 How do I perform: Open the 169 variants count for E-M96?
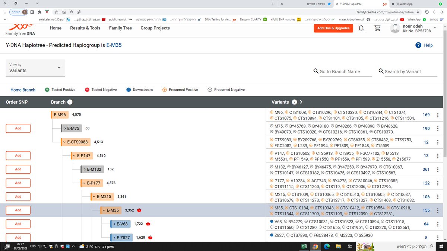click(426, 115)
